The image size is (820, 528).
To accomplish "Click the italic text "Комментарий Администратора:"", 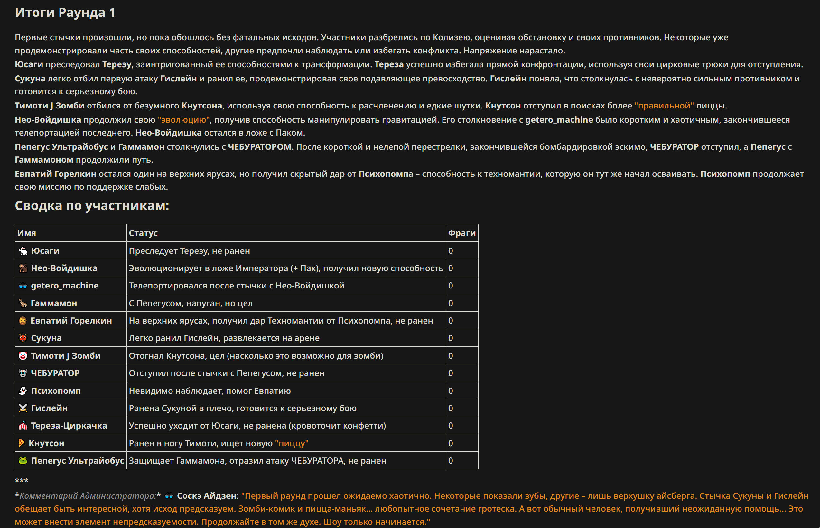I will click(x=88, y=496).
